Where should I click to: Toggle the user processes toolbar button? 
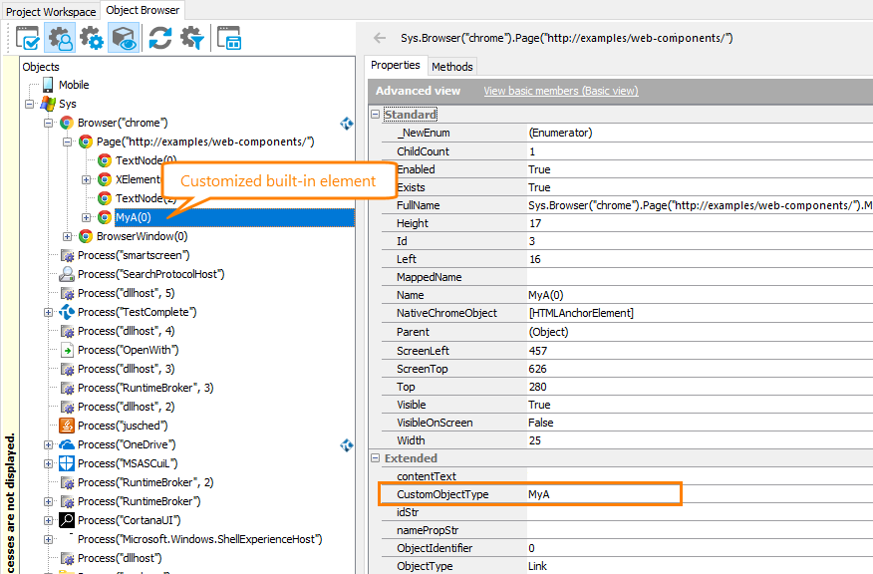pos(60,38)
